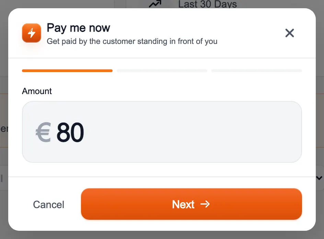The height and width of the screenshot is (239, 324).
Task: Proceed with the Next button
Action: [191, 204]
